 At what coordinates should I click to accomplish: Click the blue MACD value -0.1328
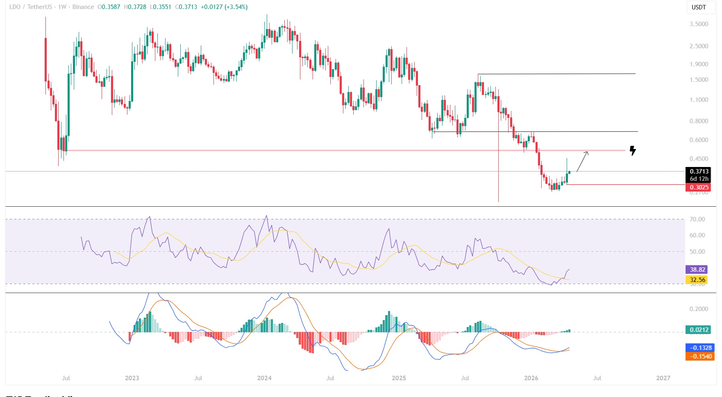[x=700, y=348]
